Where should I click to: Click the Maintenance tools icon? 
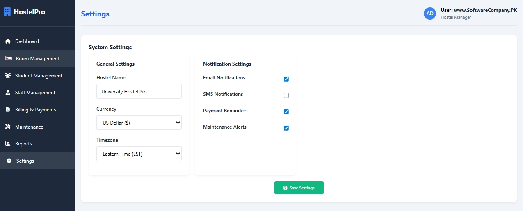tap(8, 127)
